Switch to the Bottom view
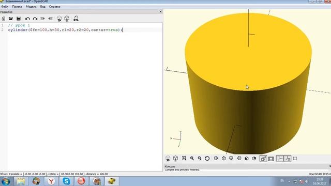The image size is (331, 186). (x=231, y=158)
